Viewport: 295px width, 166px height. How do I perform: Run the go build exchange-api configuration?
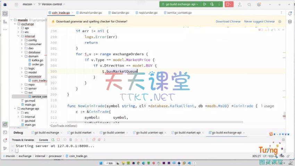coord(205,4)
